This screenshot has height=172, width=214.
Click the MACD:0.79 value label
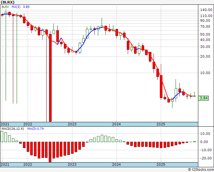tap(36, 129)
